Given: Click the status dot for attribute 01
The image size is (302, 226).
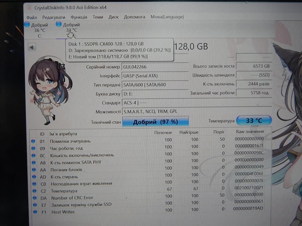Looking at the screenshot, I should pyautogui.click(x=33, y=141).
